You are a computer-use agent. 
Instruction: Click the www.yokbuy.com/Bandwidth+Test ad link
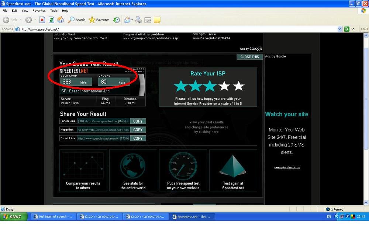click(x=80, y=38)
